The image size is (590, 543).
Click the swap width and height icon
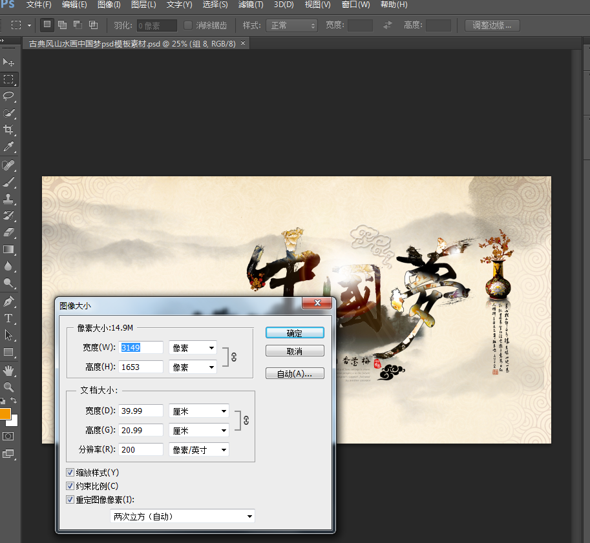[x=388, y=25]
